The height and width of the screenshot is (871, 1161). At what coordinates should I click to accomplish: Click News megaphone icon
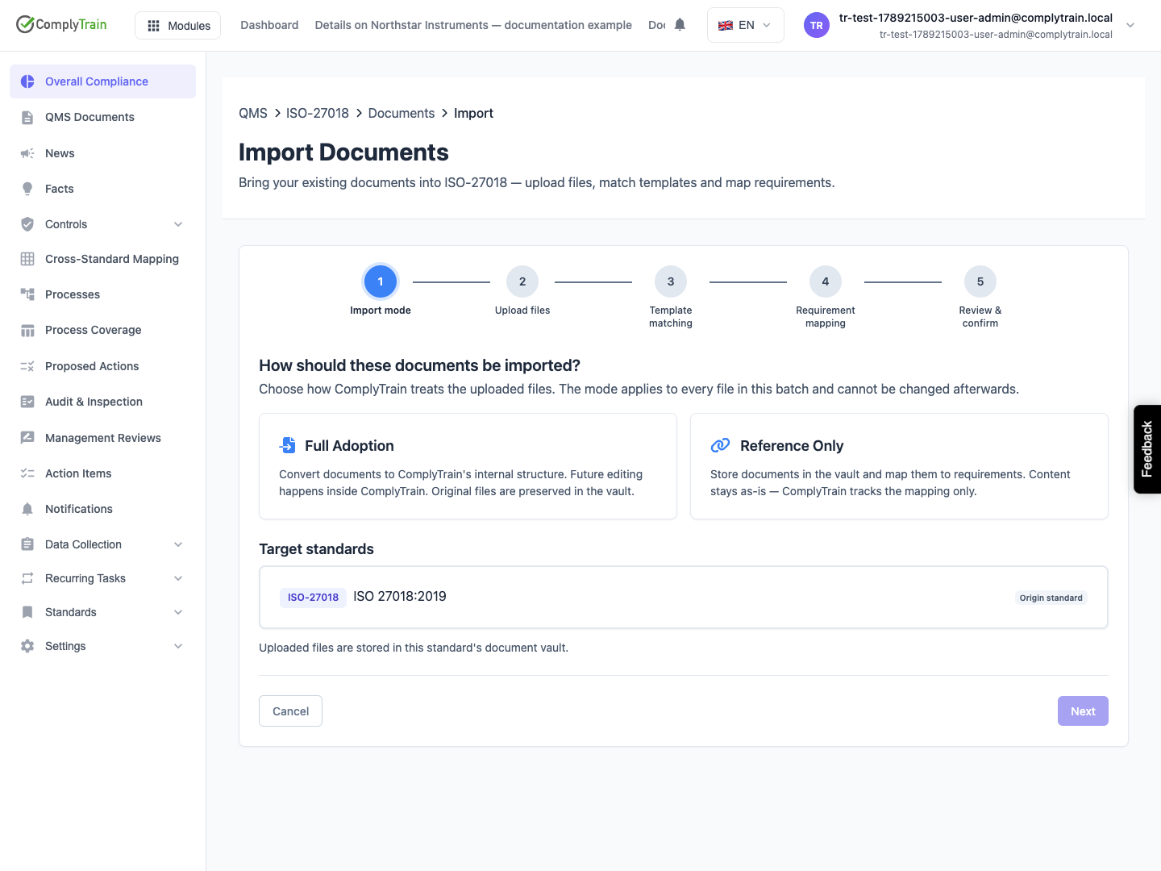point(27,153)
